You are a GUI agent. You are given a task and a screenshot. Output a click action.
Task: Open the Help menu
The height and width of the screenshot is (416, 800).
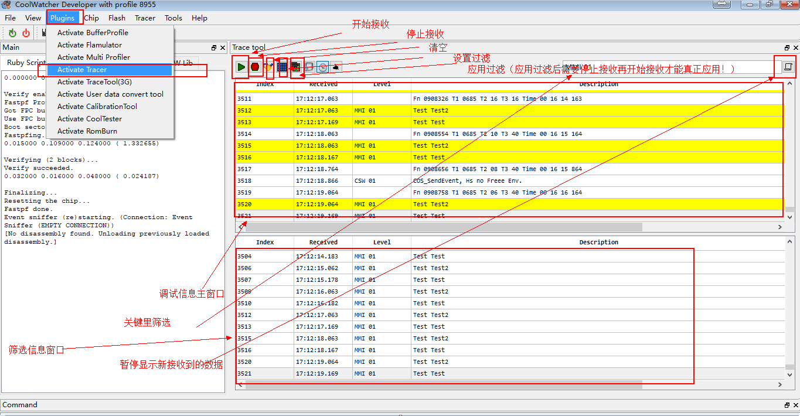(x=200, y=18)
